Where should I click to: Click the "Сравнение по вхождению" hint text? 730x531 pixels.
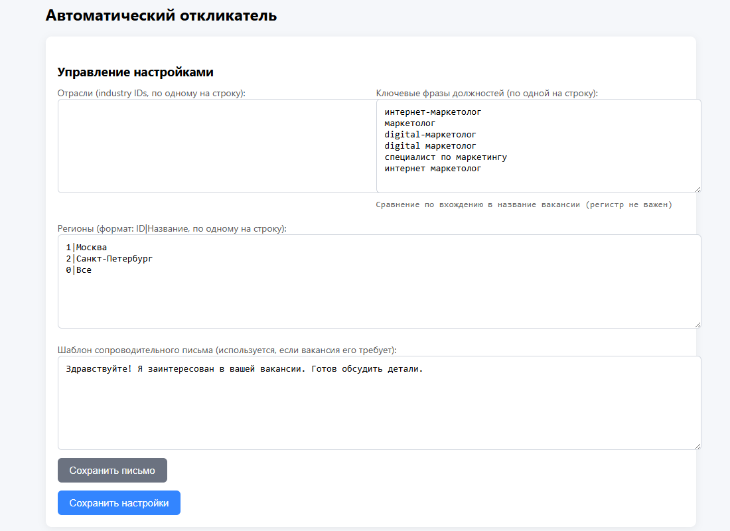pyautogui.click(x=524, y=205)
